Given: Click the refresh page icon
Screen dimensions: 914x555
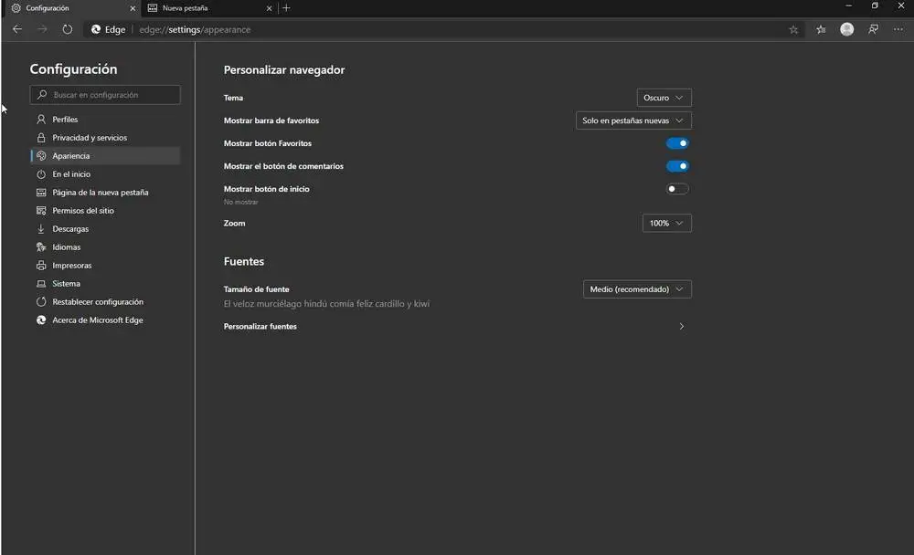Looking at the screenshot, I should 68,29.
